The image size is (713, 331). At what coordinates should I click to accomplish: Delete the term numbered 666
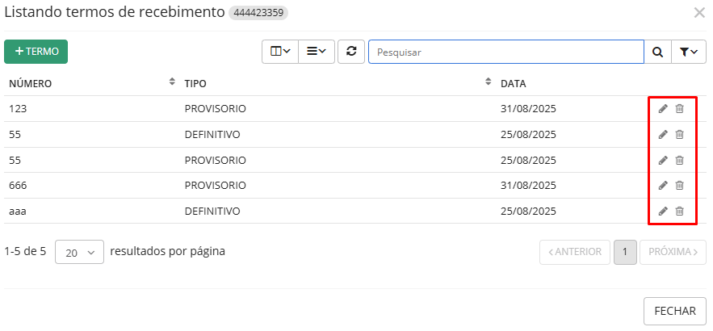(x=679, y=186)
